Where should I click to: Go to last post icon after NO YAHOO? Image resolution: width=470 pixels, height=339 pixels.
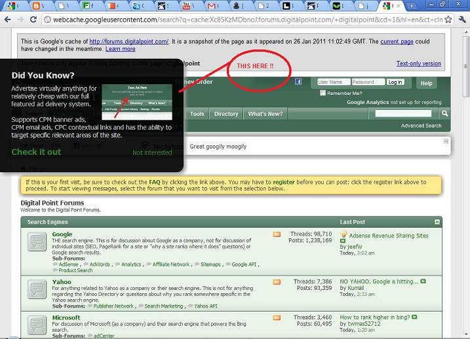[423, 281]
